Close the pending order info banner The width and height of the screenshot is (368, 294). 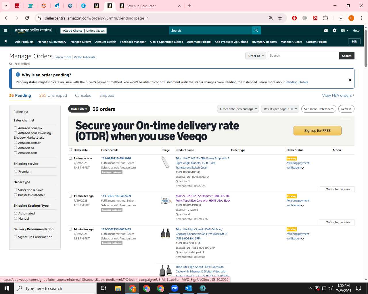click(x=350, y=80)
